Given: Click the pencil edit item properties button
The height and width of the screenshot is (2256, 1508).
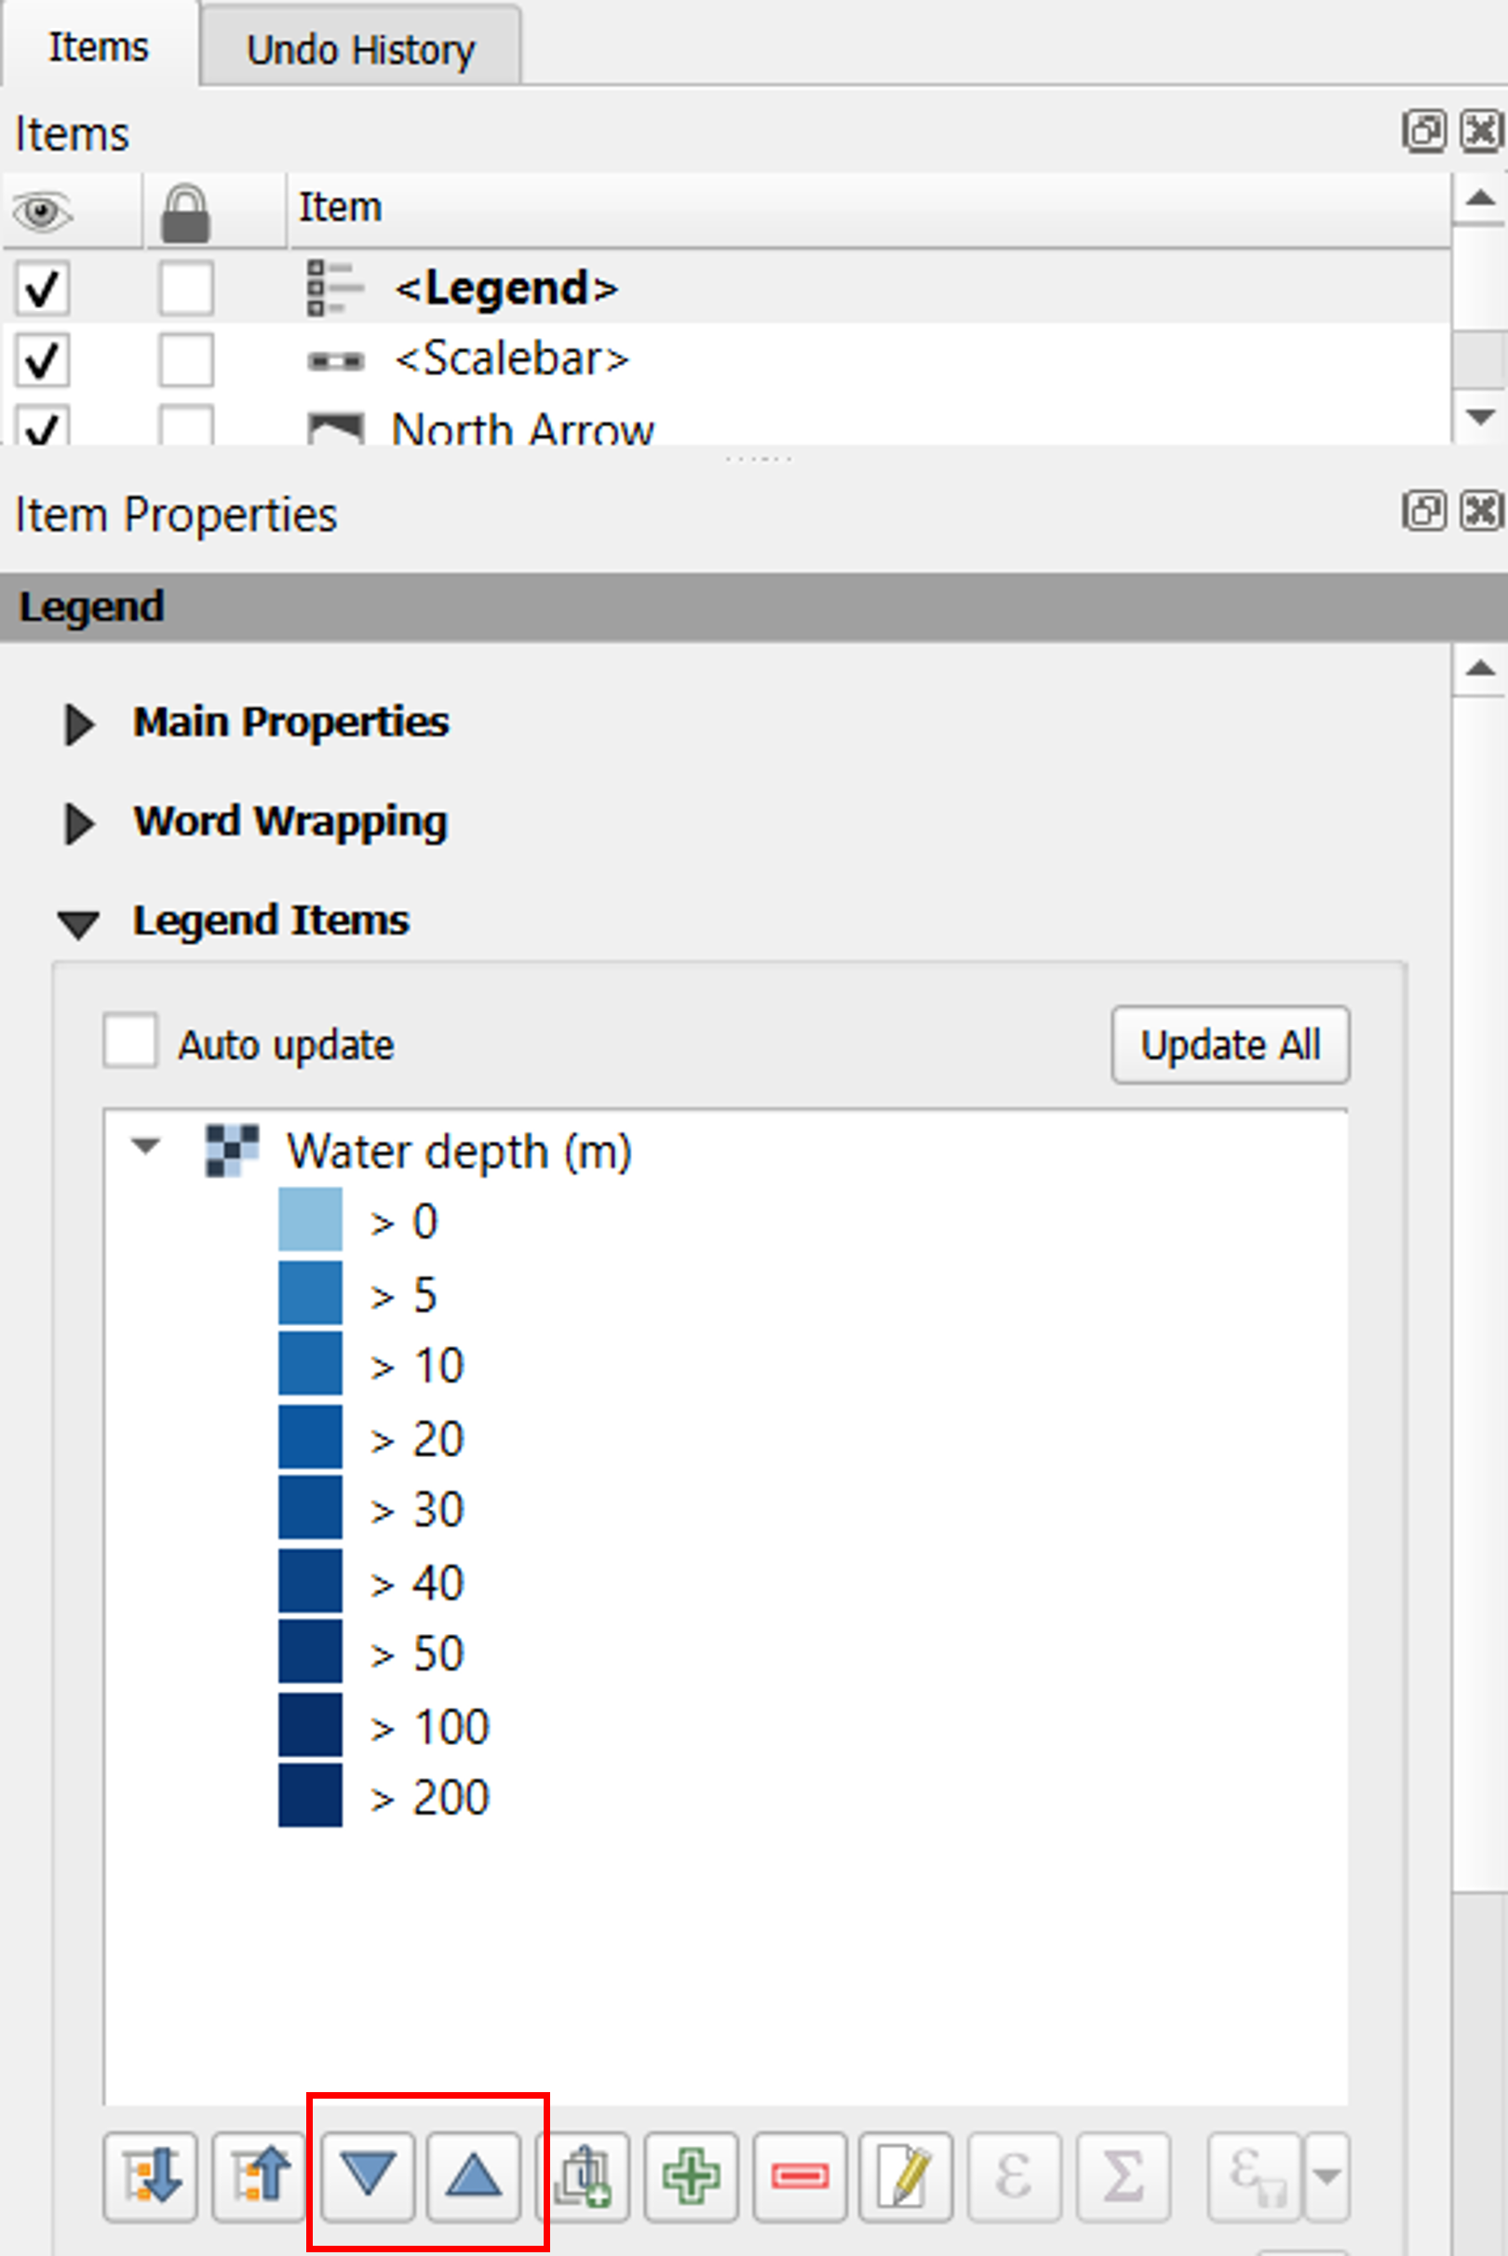Looking at the screenshot, I should (905, 2175).
